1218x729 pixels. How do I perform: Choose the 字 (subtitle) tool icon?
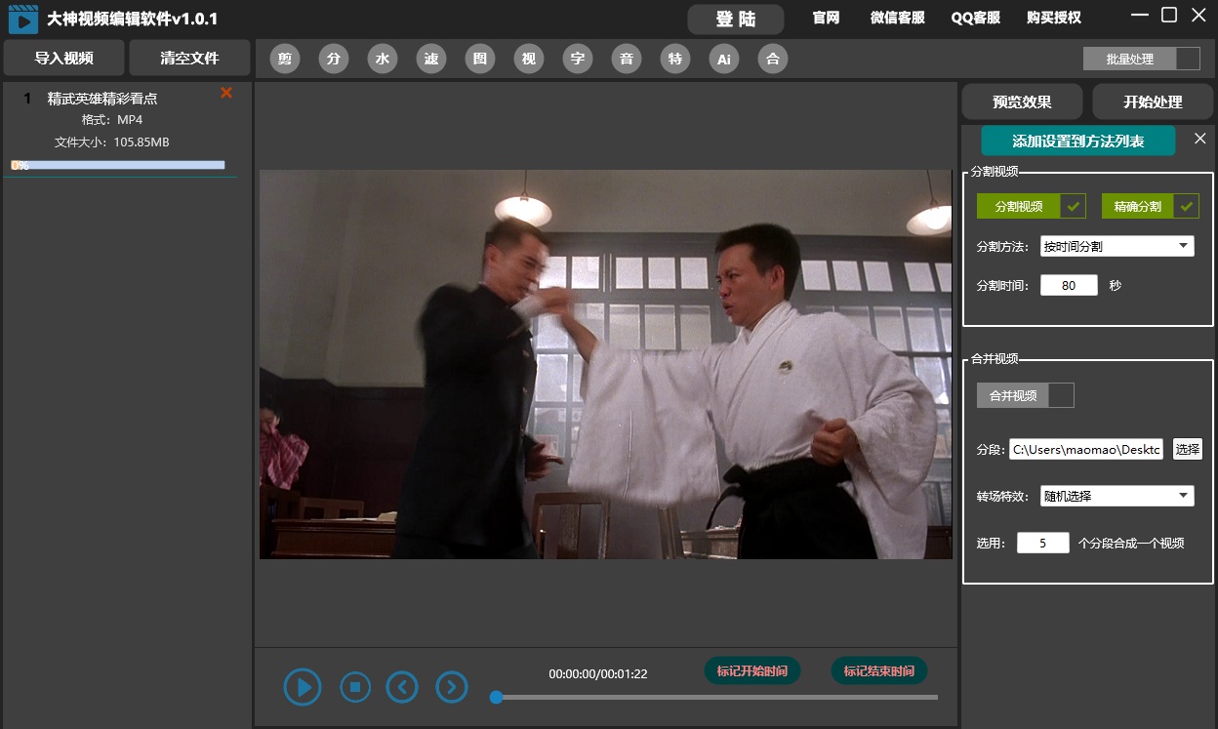(x=578, y=59)
